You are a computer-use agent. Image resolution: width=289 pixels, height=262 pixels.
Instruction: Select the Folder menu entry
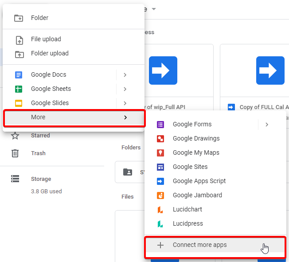(73, 18)
